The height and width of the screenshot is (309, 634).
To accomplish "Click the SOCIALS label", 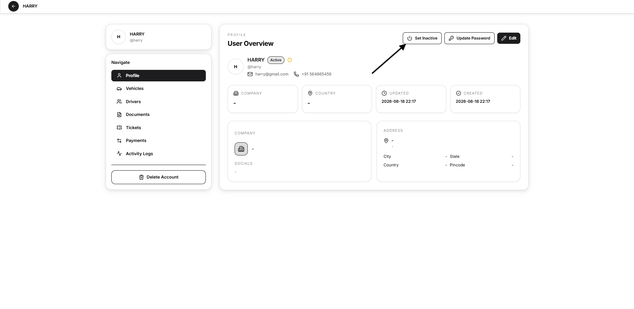I will click(243, 163).
